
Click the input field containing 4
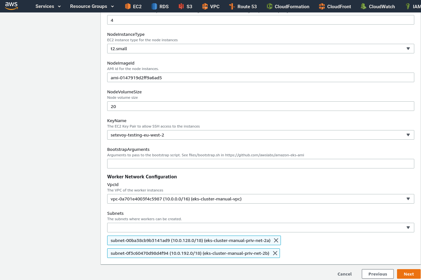pos(260,20)
